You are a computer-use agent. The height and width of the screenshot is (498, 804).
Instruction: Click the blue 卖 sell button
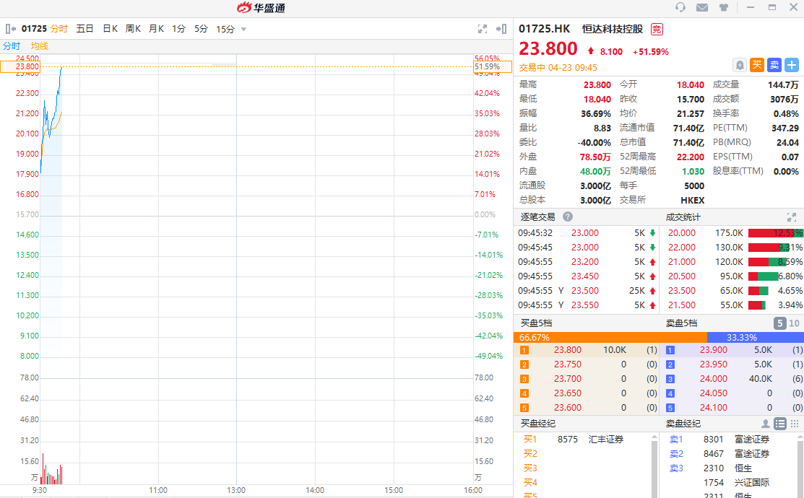pyautogui.click(x=774, y=65)
